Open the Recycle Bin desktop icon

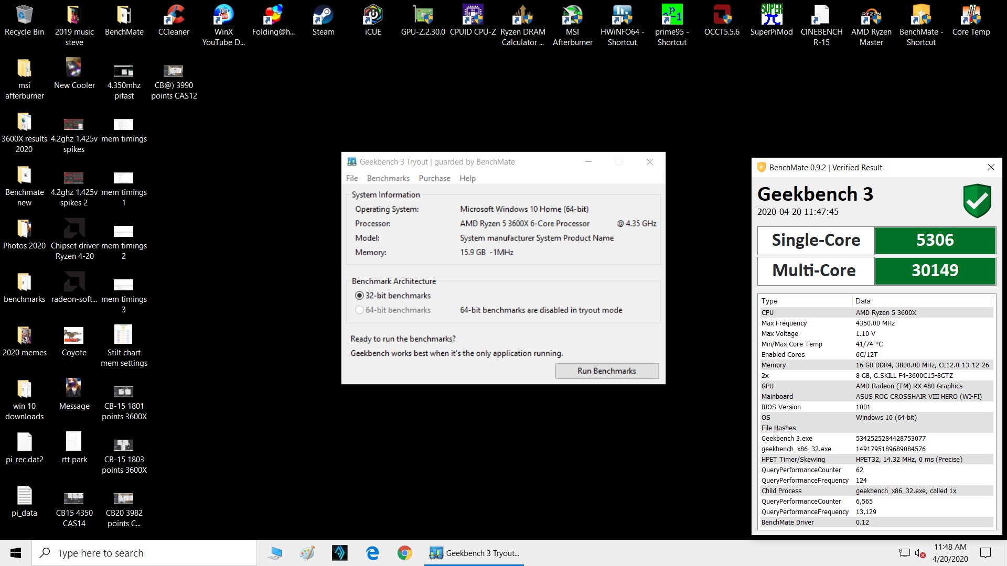coord(24,20)
